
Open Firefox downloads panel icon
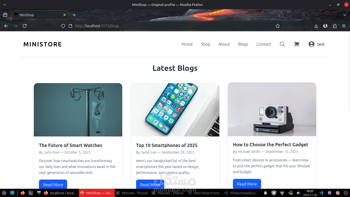pos(316,26)
